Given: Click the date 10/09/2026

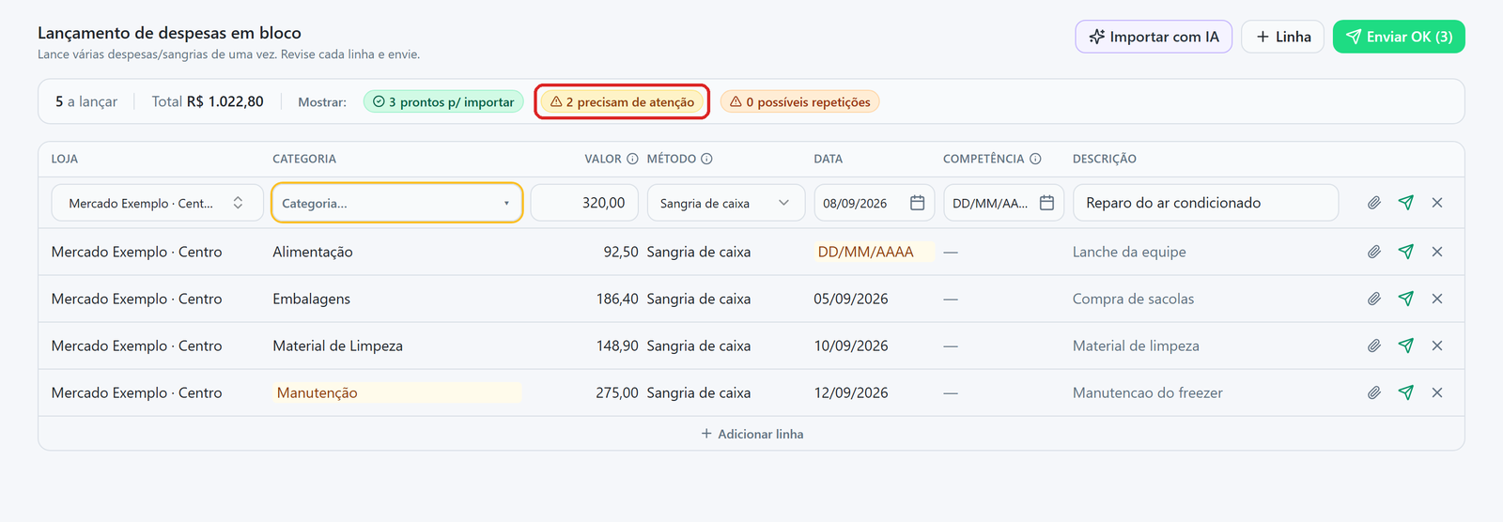Looking at the screenshot, I should [851, 345].
